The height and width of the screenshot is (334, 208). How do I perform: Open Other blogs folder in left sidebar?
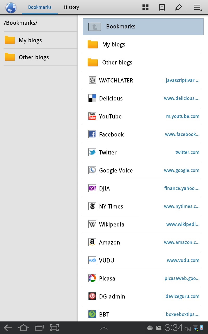(x=40, y=57)
